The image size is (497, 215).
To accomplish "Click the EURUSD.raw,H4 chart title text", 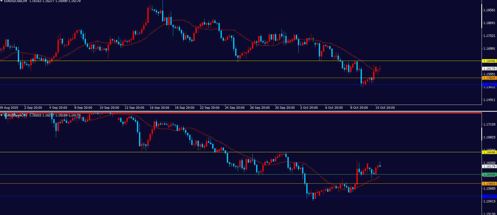I will click(x=15, y=1).
